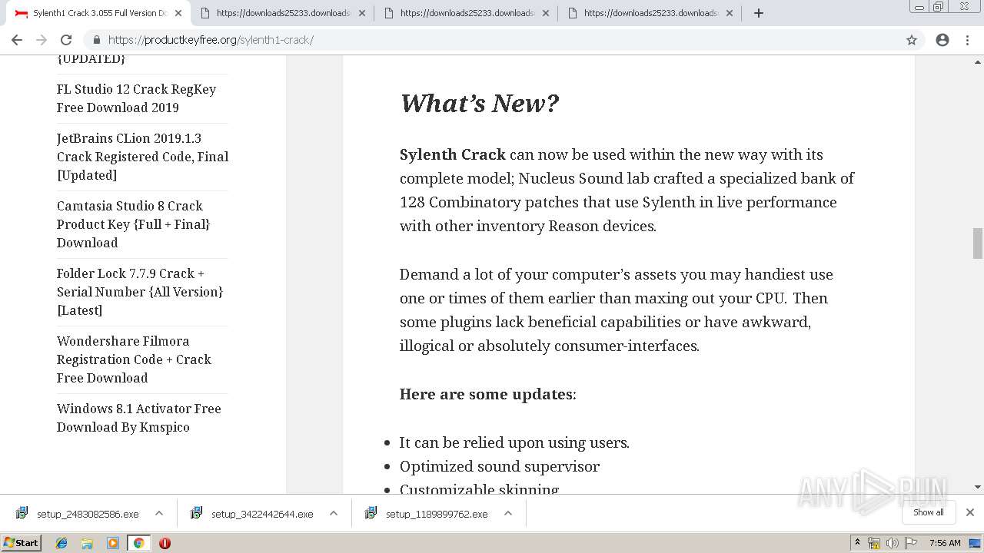Image resolution: width=984 pixels, height=553 pixels.
Task: Click the "What's New?" heading
Action: 479,103
